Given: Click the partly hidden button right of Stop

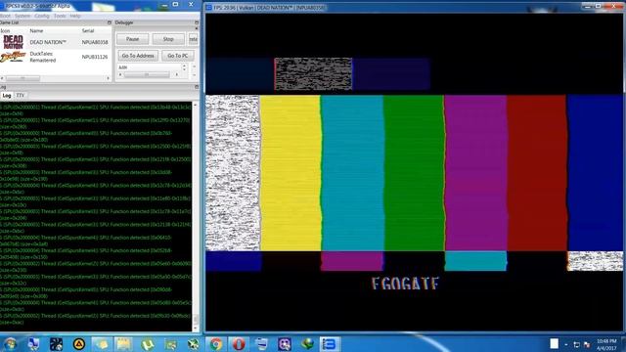Looking at the screenshot, I should 194,39.
